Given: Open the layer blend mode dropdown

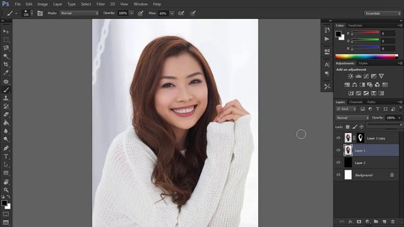Looking at the screenshot, I should 352,118.
